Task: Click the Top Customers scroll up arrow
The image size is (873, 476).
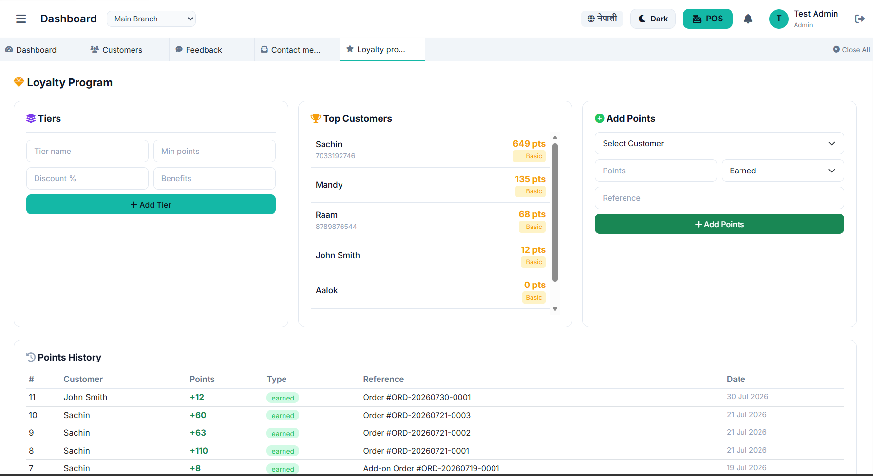Action: pos(555,138)
